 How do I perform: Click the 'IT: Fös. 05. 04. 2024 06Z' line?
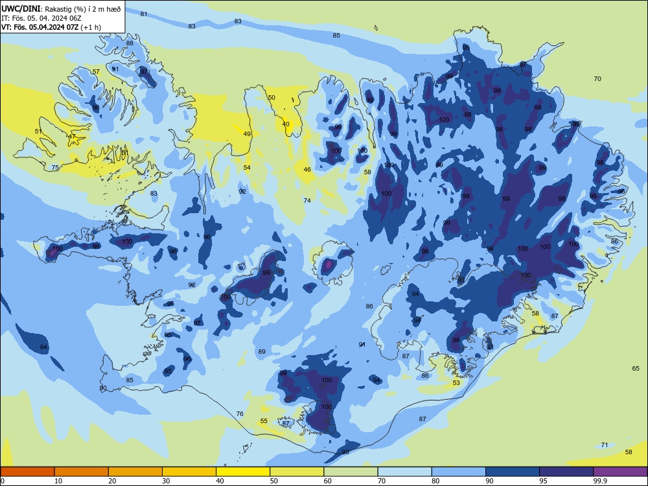(x=41, y=18)
